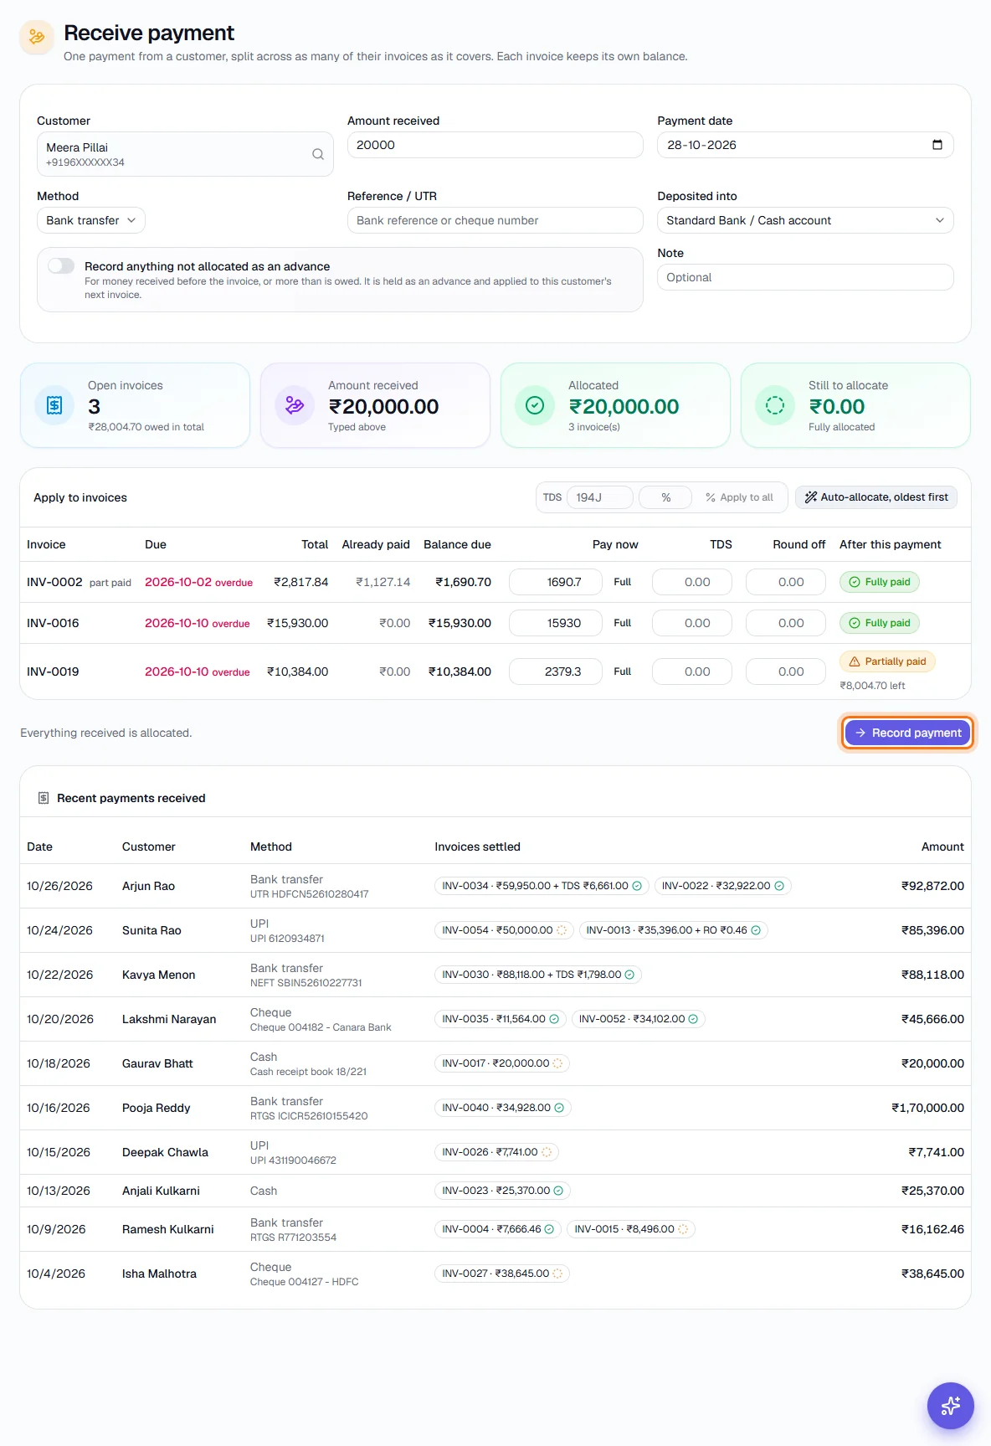991x1446 pixels.
Task: Click Auto-allocate, oldest first button
Action: pos(876,497)
